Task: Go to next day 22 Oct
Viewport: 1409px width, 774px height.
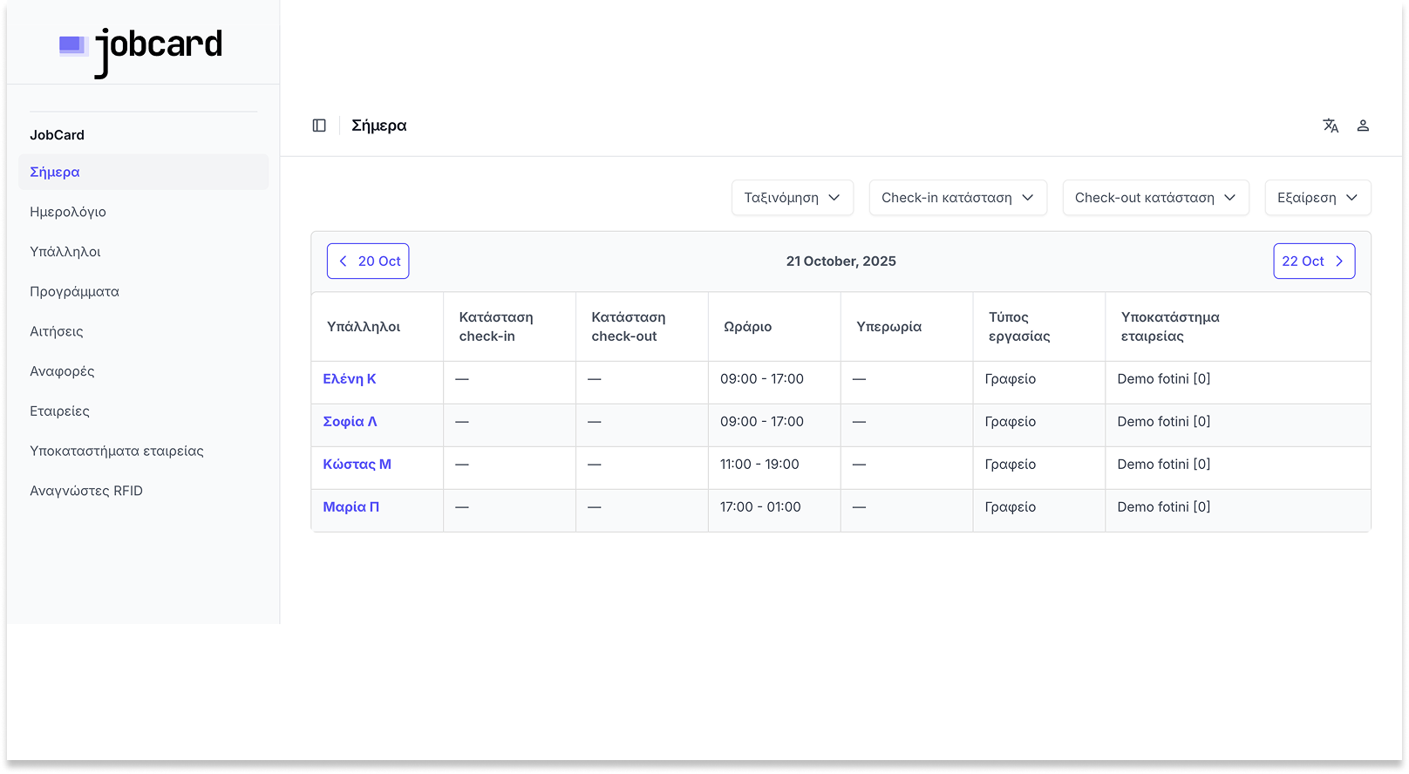Action: click(1313, 261)
